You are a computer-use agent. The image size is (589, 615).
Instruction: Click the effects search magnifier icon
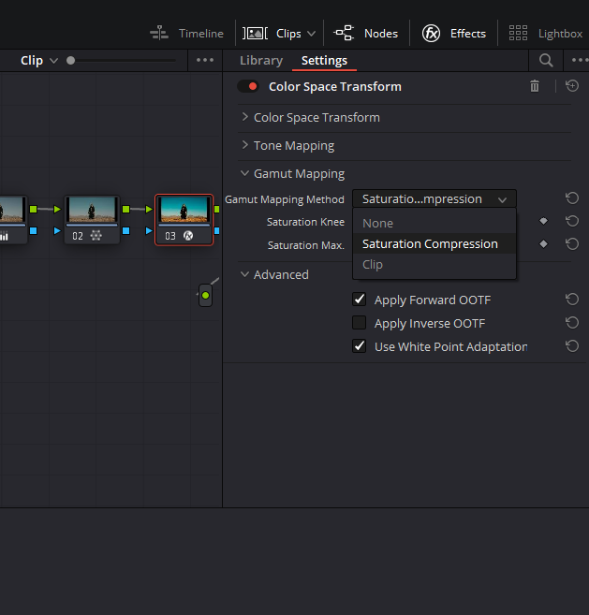click(x=546, y=61)
